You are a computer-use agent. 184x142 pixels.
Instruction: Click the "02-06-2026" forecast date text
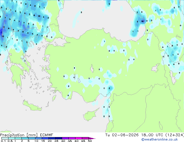[125, 135]
